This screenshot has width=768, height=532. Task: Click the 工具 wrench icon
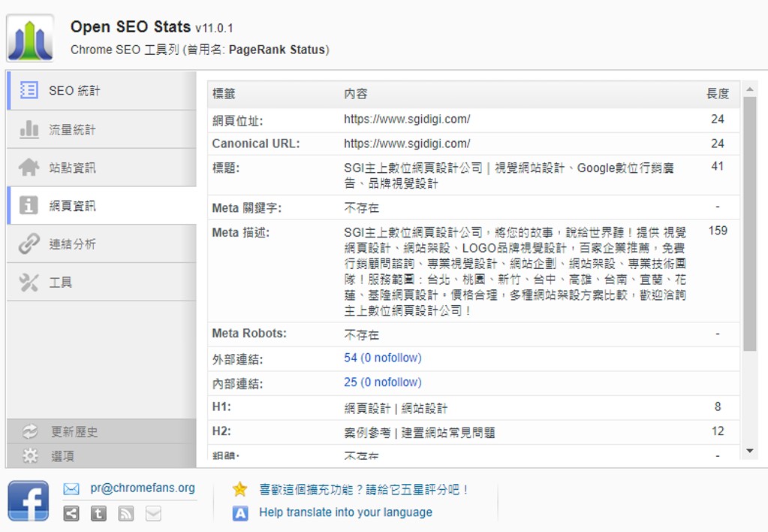pos(29,282)
